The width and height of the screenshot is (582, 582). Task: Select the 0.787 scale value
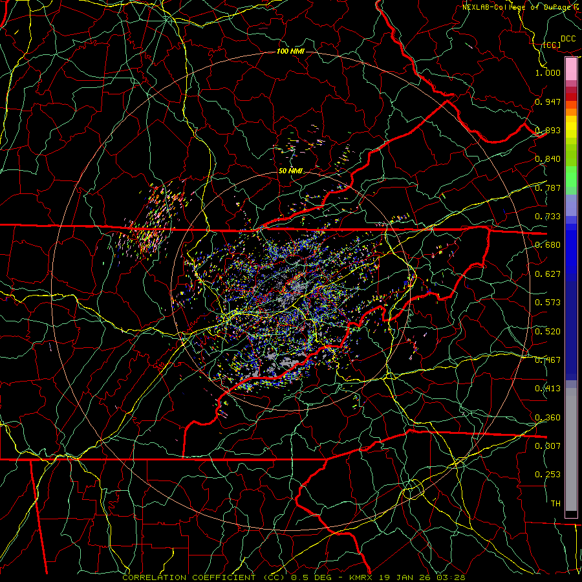[x=548, y=188]
